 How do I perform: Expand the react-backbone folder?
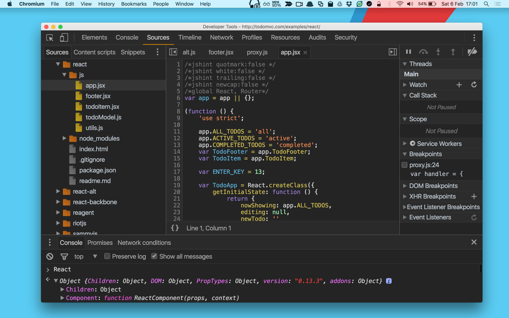(58, 202)
